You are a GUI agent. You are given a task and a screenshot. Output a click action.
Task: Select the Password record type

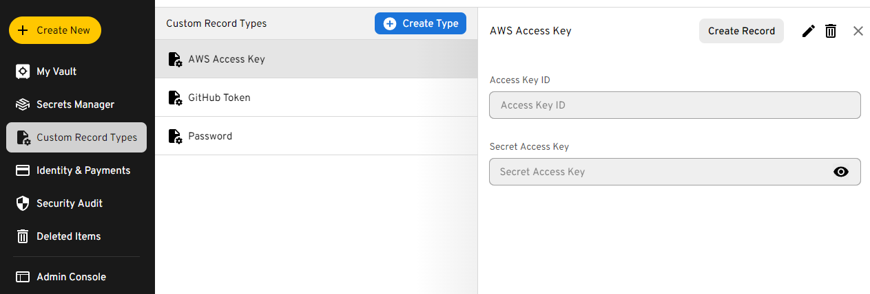pos(210,136)
